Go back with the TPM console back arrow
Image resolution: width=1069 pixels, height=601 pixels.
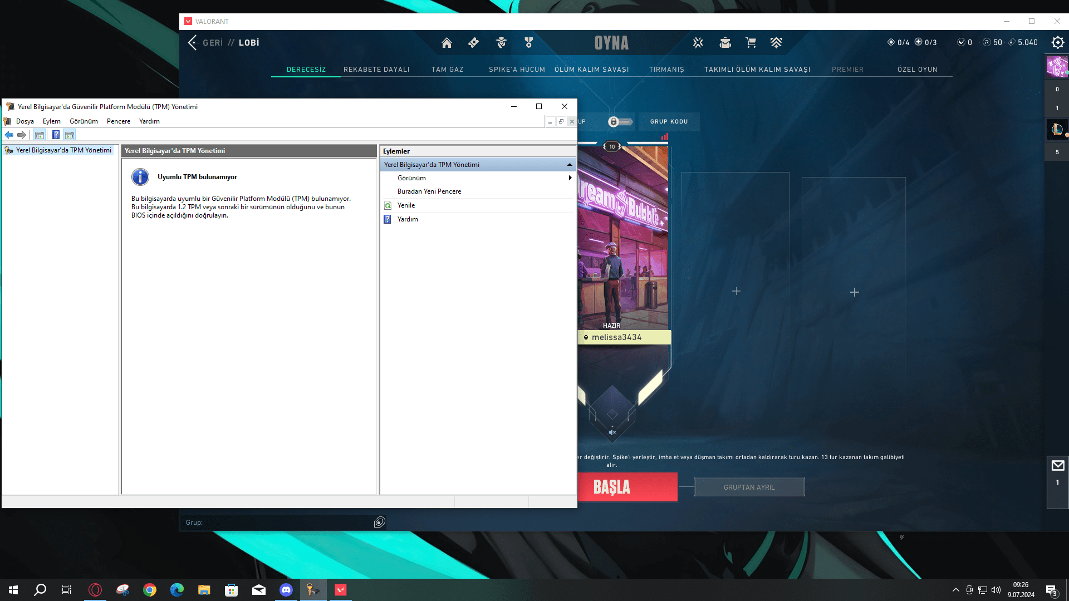coord(9,135)
